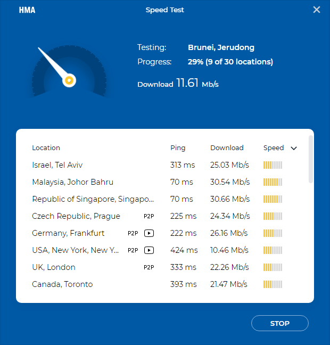Click the speed bar for UK, London

click(x=273, y=267)
